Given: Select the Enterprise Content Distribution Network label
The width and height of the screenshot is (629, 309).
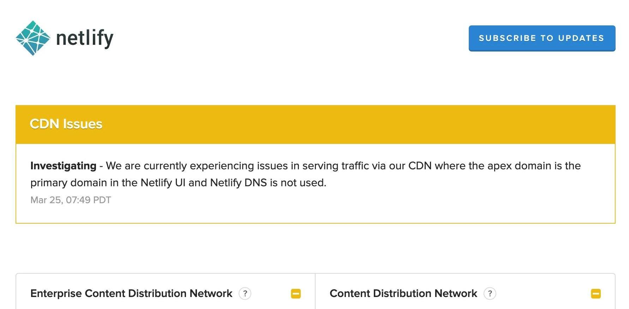Looking at the screenshot, I should pyautogui.click(x=131, y=293).
